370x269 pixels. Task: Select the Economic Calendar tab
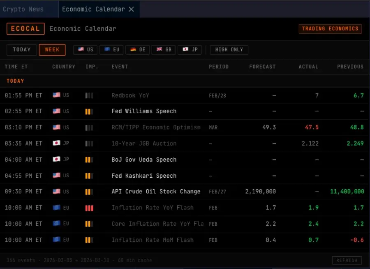(94, 9)
